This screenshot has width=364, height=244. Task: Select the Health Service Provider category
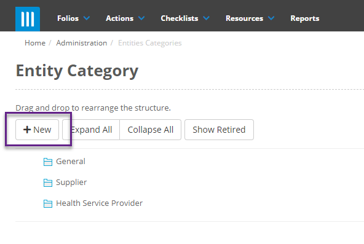click(100, 203)
